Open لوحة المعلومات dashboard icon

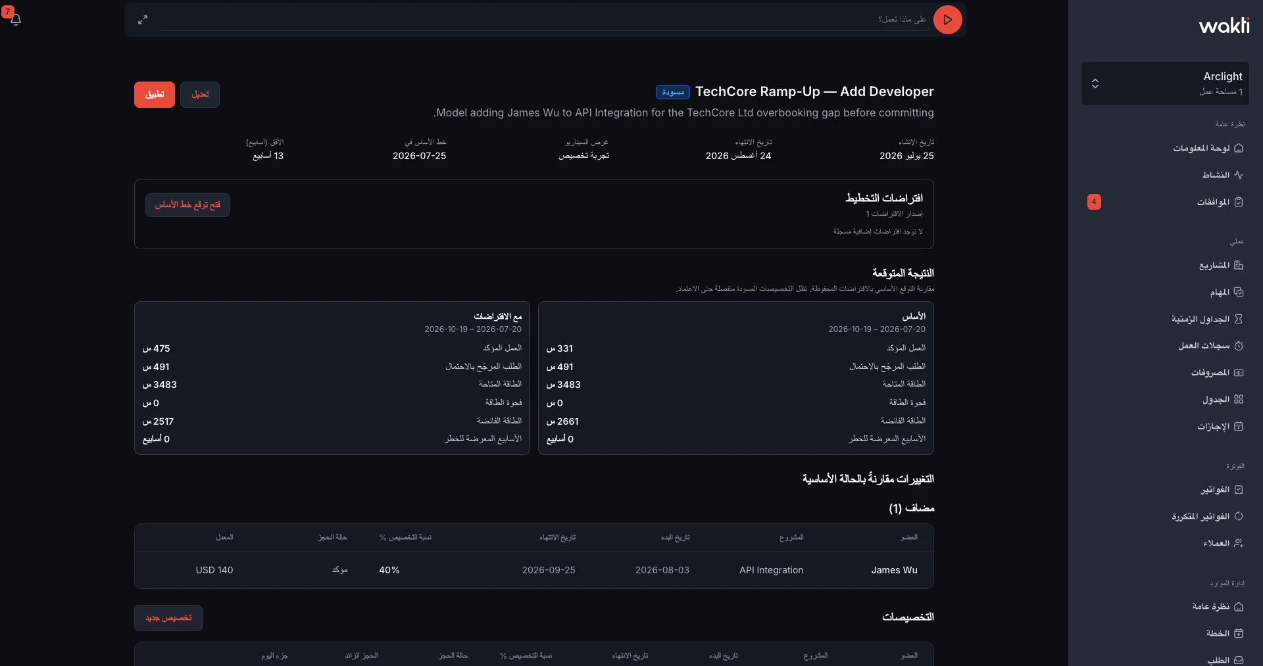tap(1239, 149)
